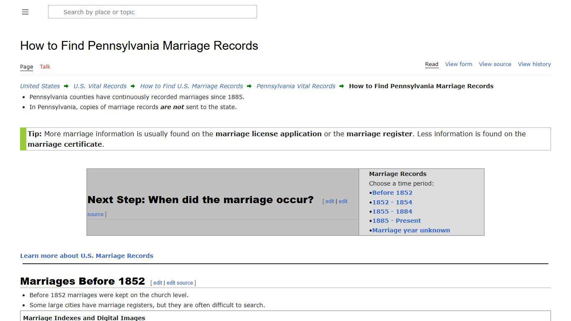The image size is (571, 321).
Task: Open View source for this page
Action: point(495,64)
